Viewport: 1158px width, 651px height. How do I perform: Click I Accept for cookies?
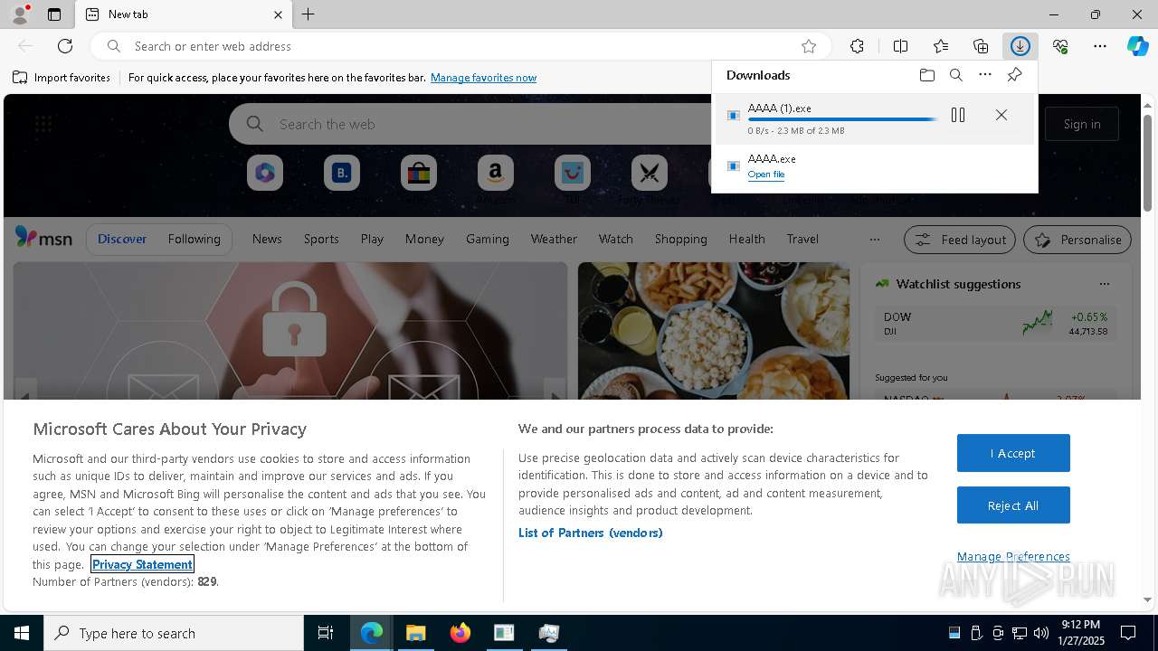[1013, 453]
